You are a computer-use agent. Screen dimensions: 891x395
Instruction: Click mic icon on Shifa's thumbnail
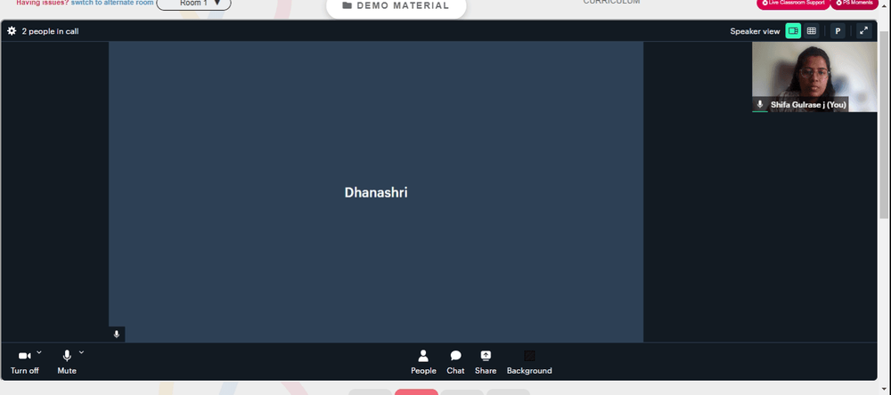760,104
